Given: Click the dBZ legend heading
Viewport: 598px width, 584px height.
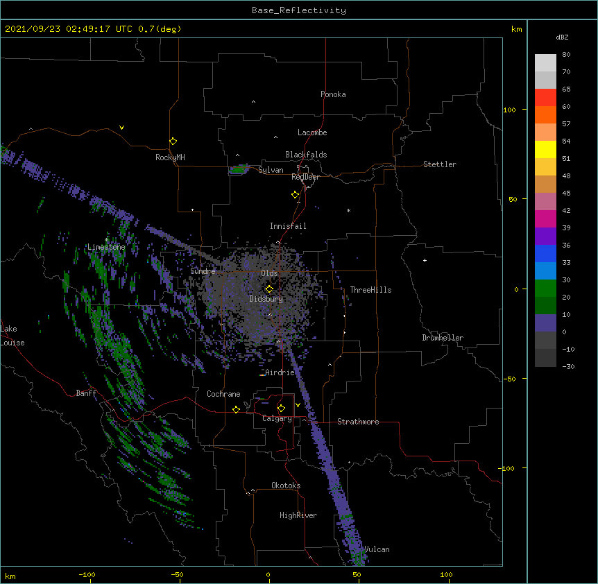Looking at the screenshot, I should pos(562,37).
